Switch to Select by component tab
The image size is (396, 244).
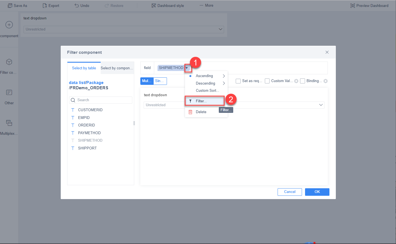pos(117,68)
